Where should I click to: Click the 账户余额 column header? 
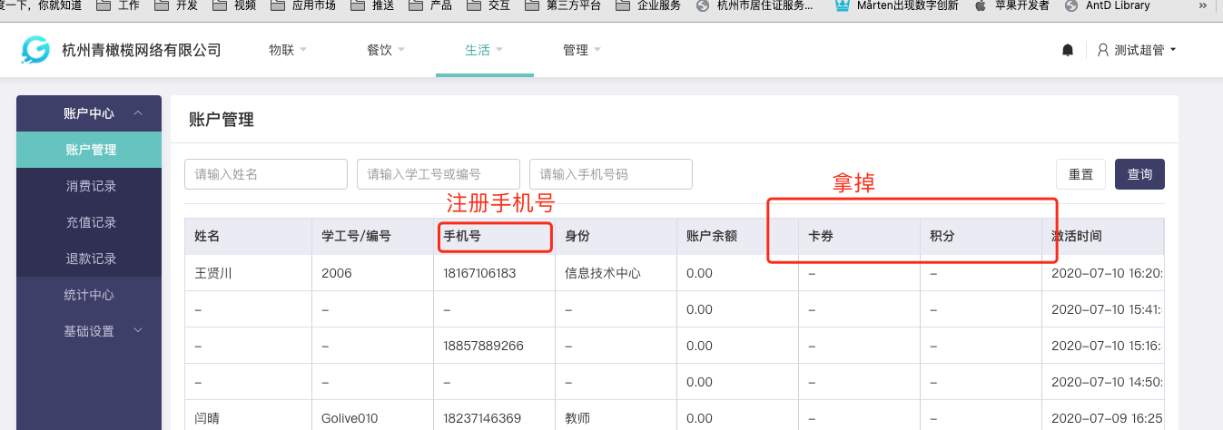point(736,236)
